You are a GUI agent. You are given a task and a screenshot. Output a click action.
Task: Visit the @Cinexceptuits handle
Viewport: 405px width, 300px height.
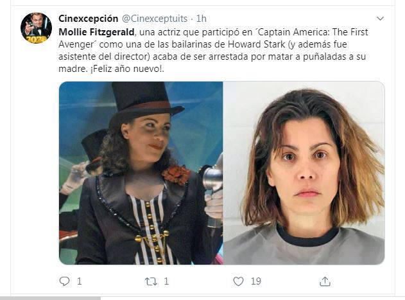point(155,19)
